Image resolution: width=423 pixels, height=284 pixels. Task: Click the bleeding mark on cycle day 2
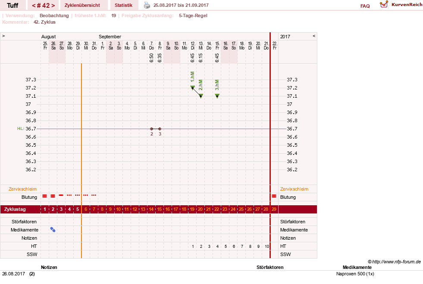pos(53,196)
